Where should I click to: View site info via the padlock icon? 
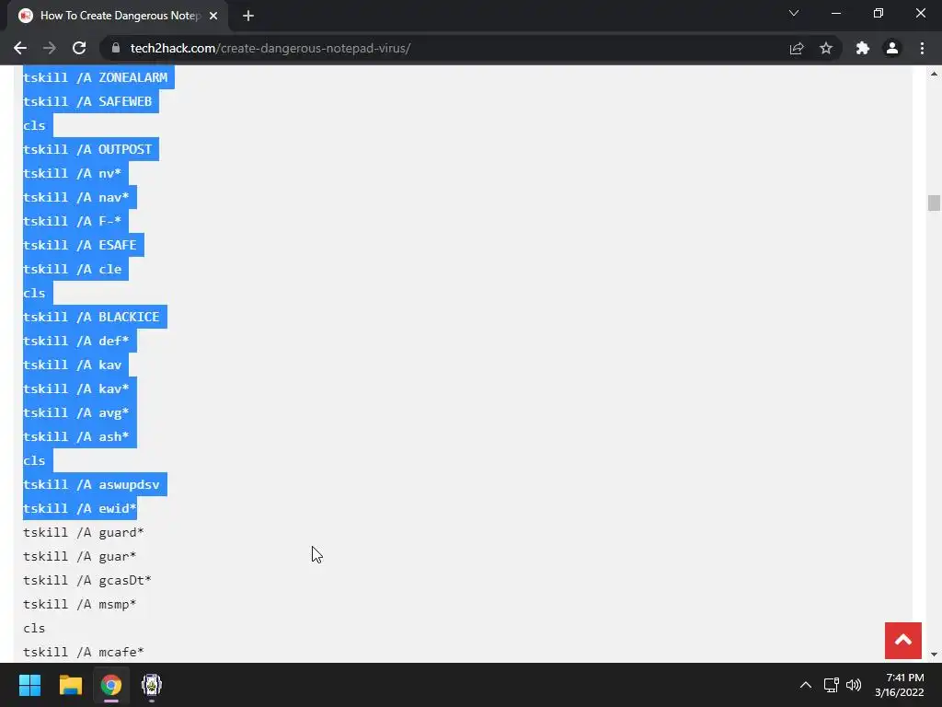pyautogui.click(x=116, y=48)
